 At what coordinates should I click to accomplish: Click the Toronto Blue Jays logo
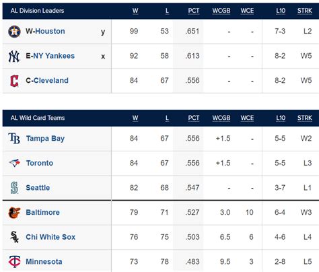tap(14, 163)
